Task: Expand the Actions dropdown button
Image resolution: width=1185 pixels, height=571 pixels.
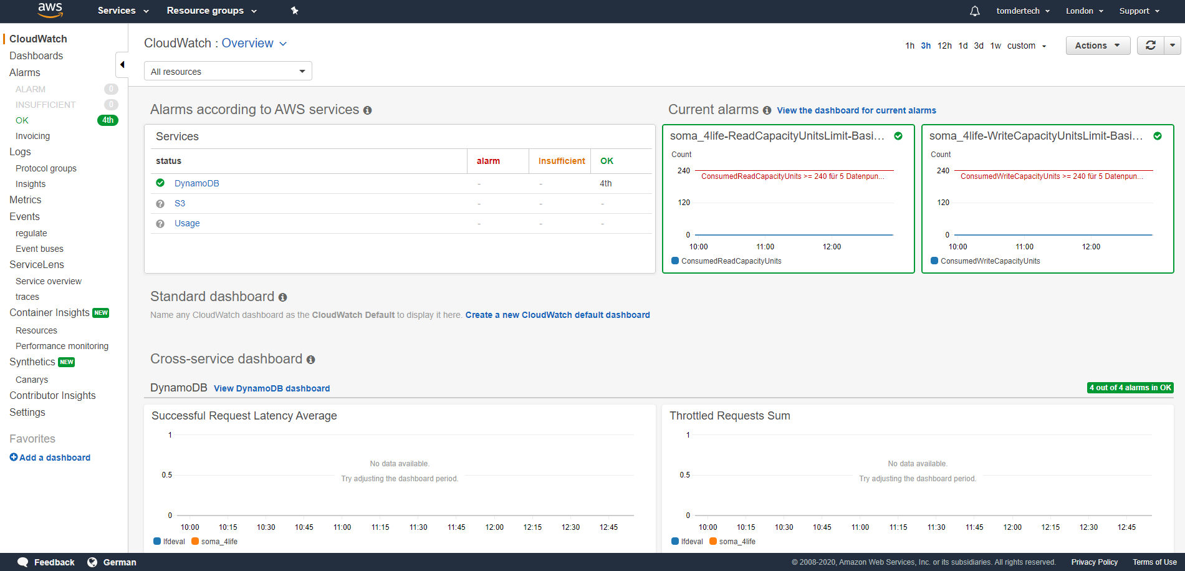Action: click(1097, 46)
